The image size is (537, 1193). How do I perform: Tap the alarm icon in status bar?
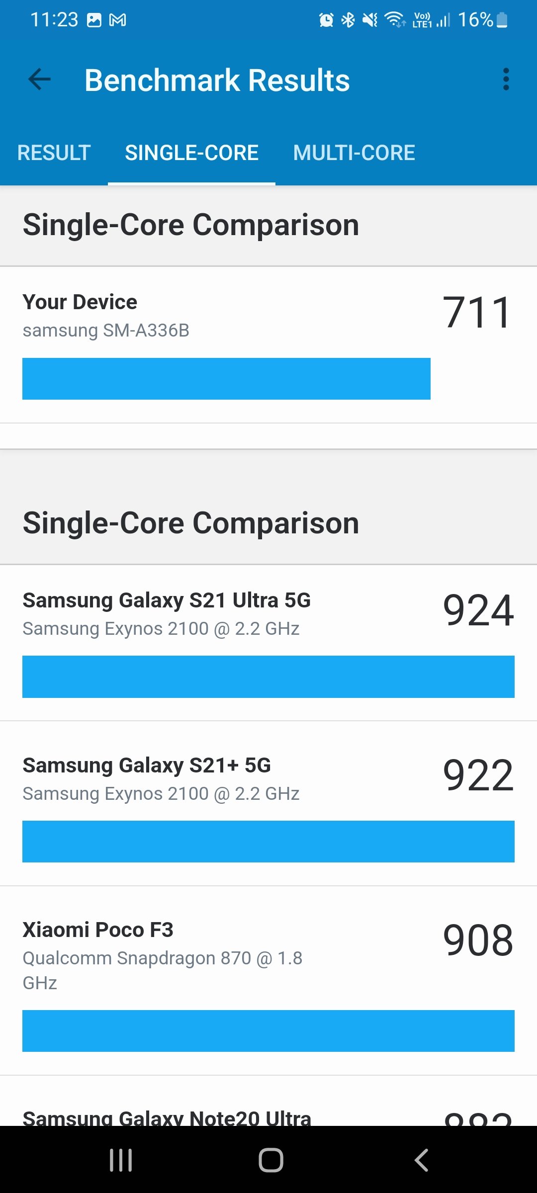326,20
